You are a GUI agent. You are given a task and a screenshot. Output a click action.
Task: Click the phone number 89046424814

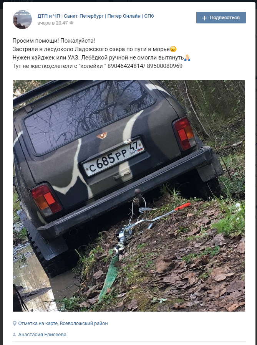pyautogui.click(x=125, y=66)
